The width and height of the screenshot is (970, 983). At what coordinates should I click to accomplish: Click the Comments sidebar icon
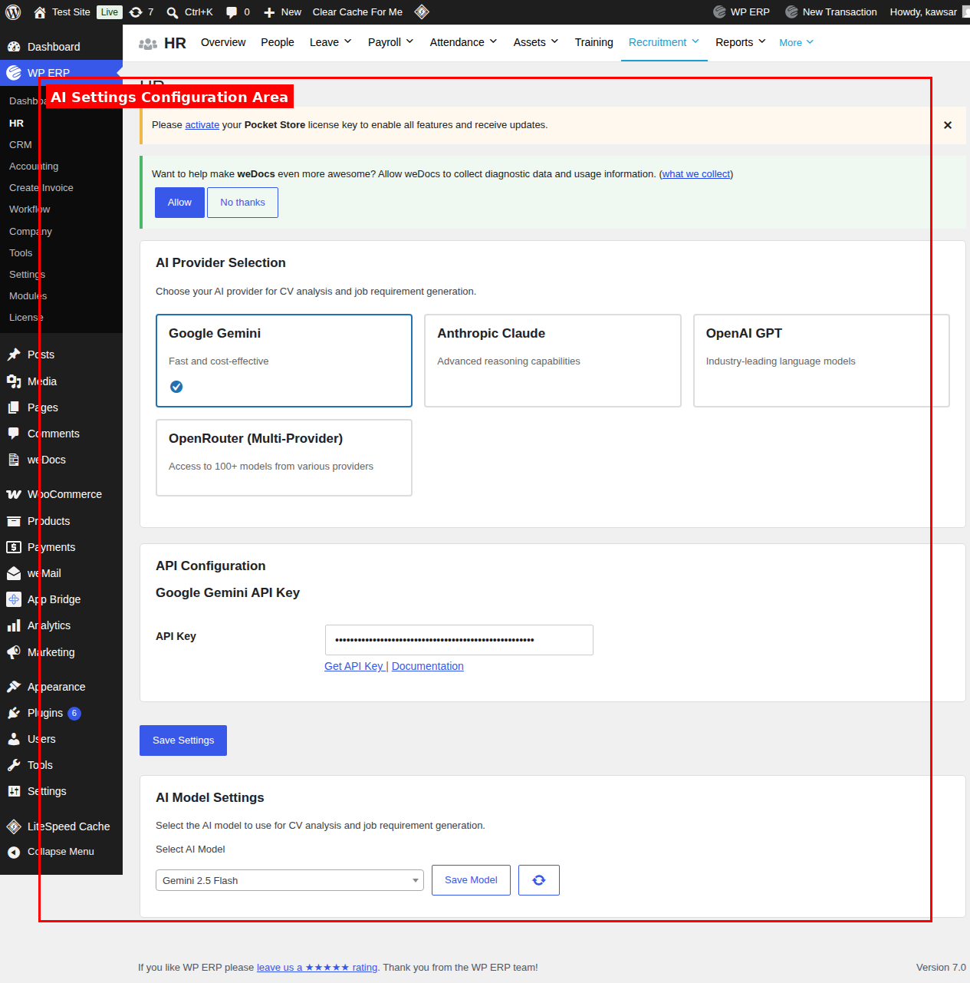click(14, 434)
